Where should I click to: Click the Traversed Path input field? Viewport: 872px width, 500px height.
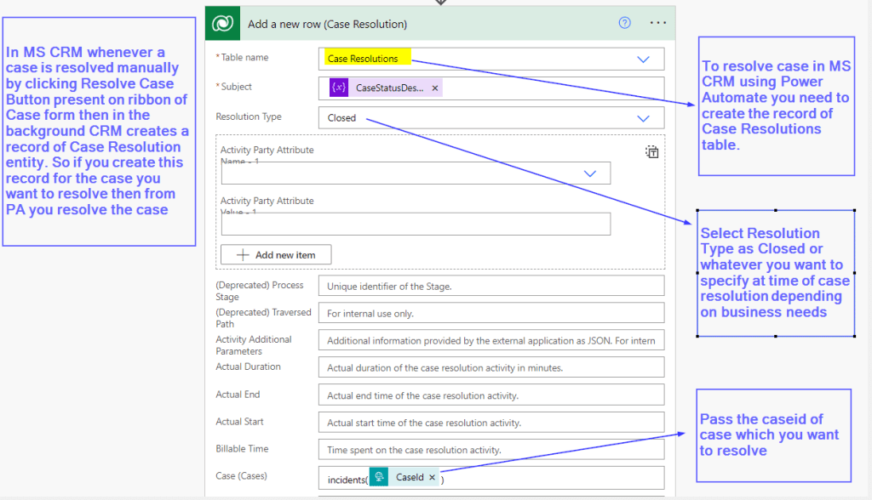(490, 314)
